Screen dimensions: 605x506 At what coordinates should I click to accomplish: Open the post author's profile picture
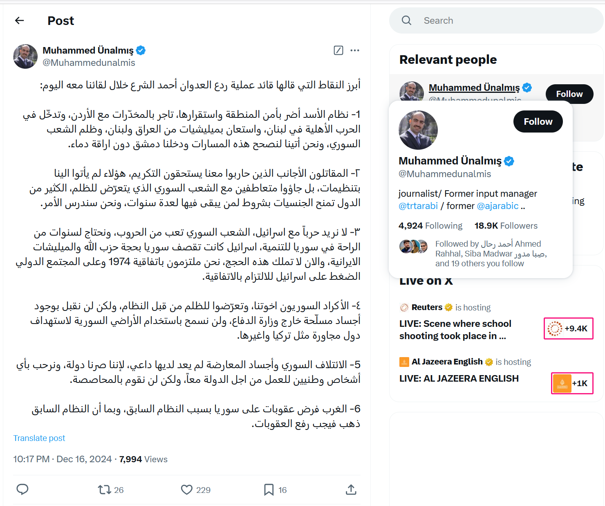(x=25, y=56)
